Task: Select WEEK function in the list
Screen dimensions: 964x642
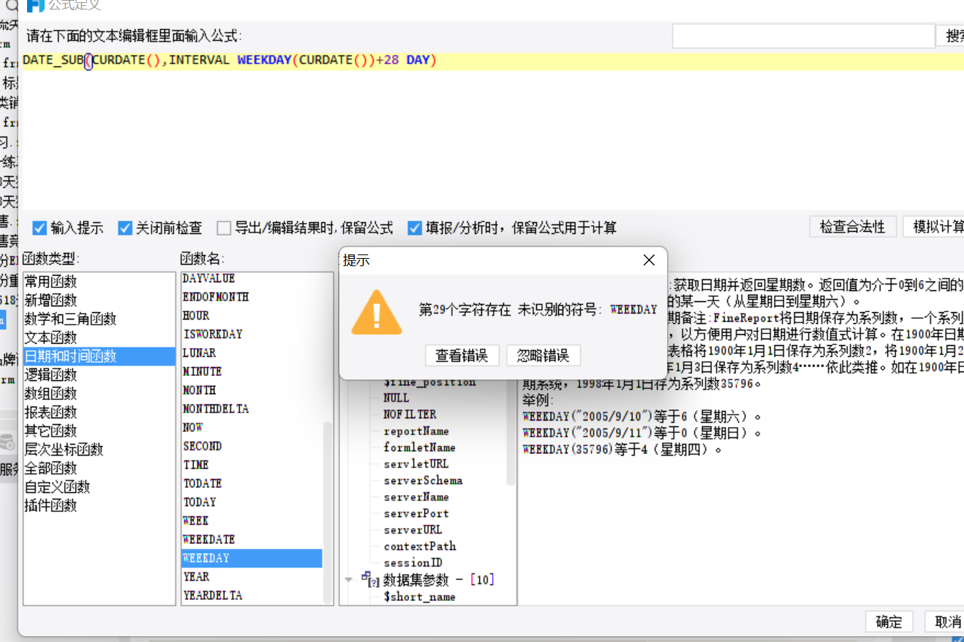Action: 195,521
